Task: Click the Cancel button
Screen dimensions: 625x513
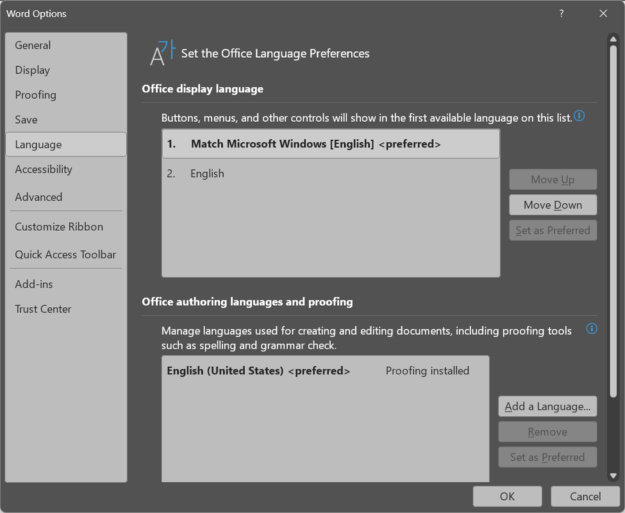Action: pos(585,497)
